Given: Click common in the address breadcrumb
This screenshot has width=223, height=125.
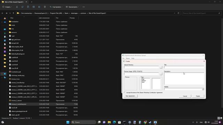Looking at the screenshot, I should pyautogui.click(x=83, y=13).
